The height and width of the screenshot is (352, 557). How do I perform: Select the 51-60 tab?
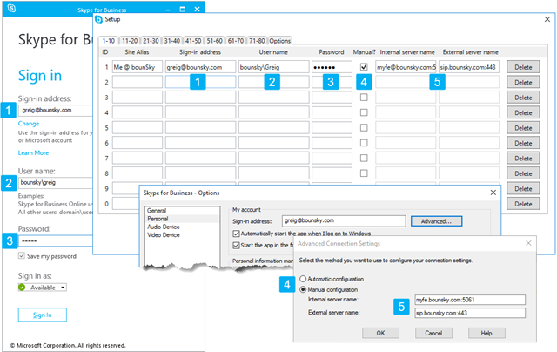click(x=214, y=41)
